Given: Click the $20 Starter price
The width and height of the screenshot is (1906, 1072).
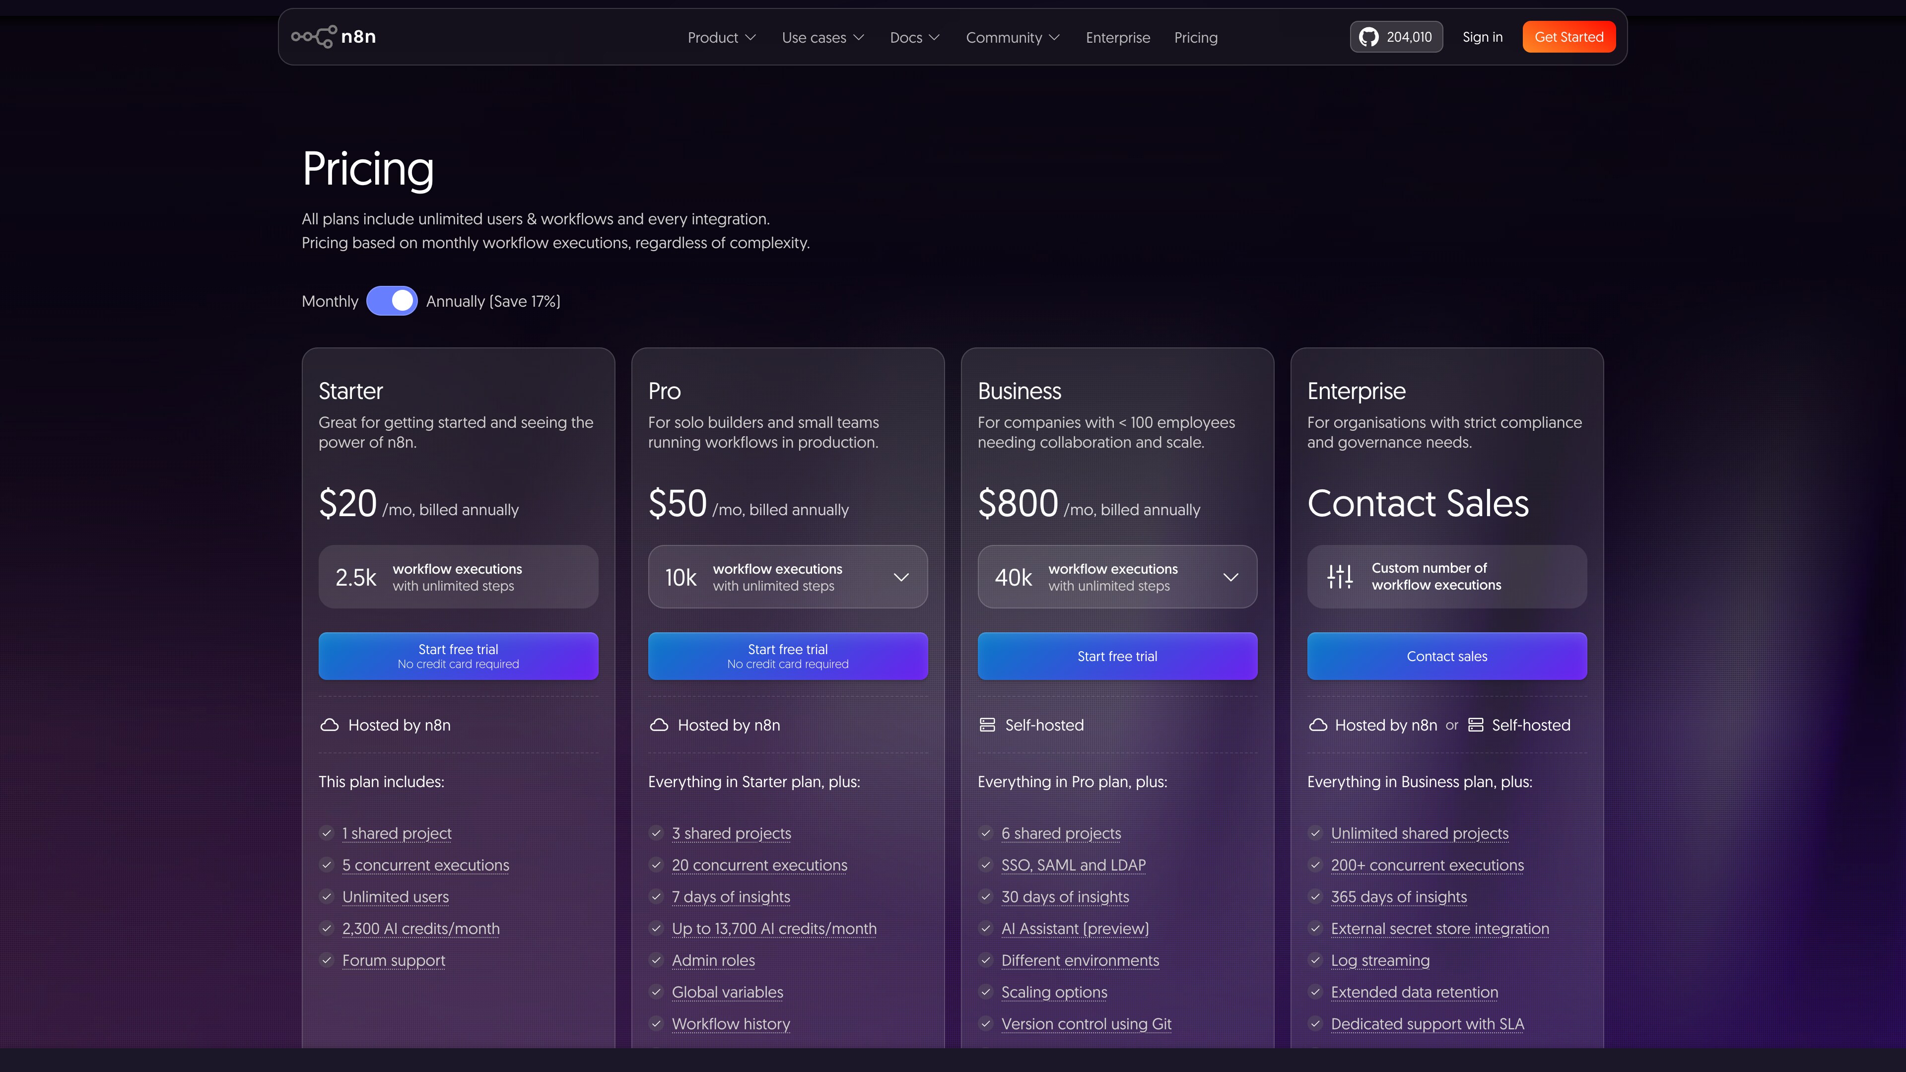Looking at the screenshot, I should tap(348, 504).
